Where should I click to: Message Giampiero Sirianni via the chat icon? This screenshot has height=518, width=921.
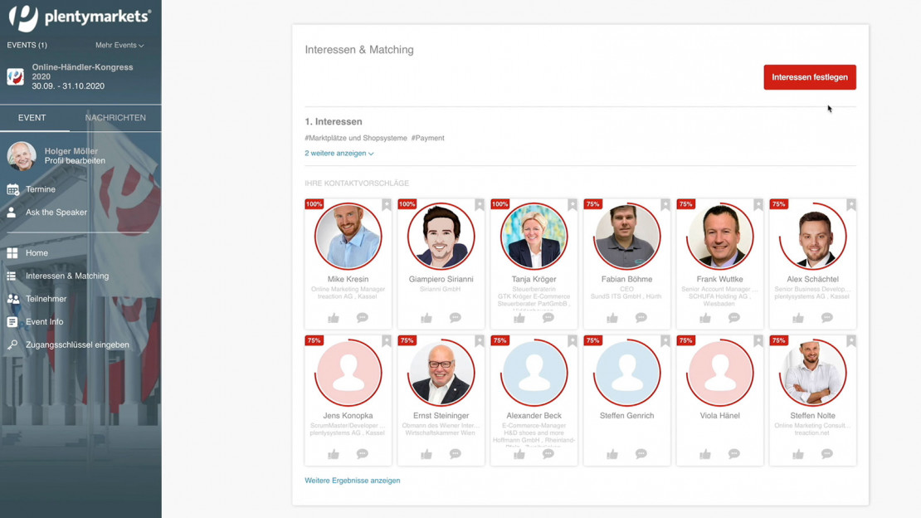[x=456, y=318]
